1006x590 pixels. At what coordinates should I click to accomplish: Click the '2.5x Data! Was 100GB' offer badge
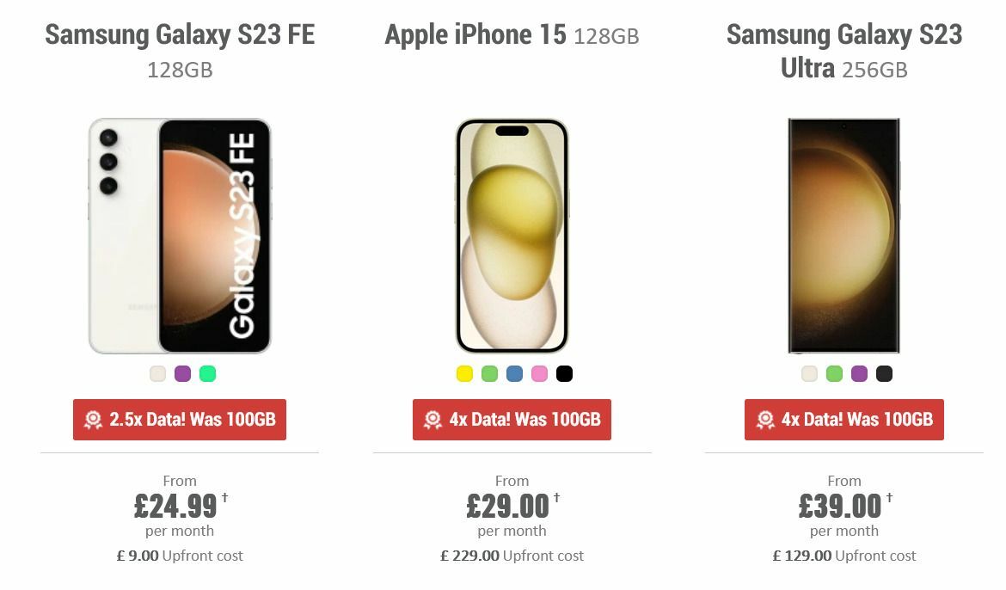(180, 420)
